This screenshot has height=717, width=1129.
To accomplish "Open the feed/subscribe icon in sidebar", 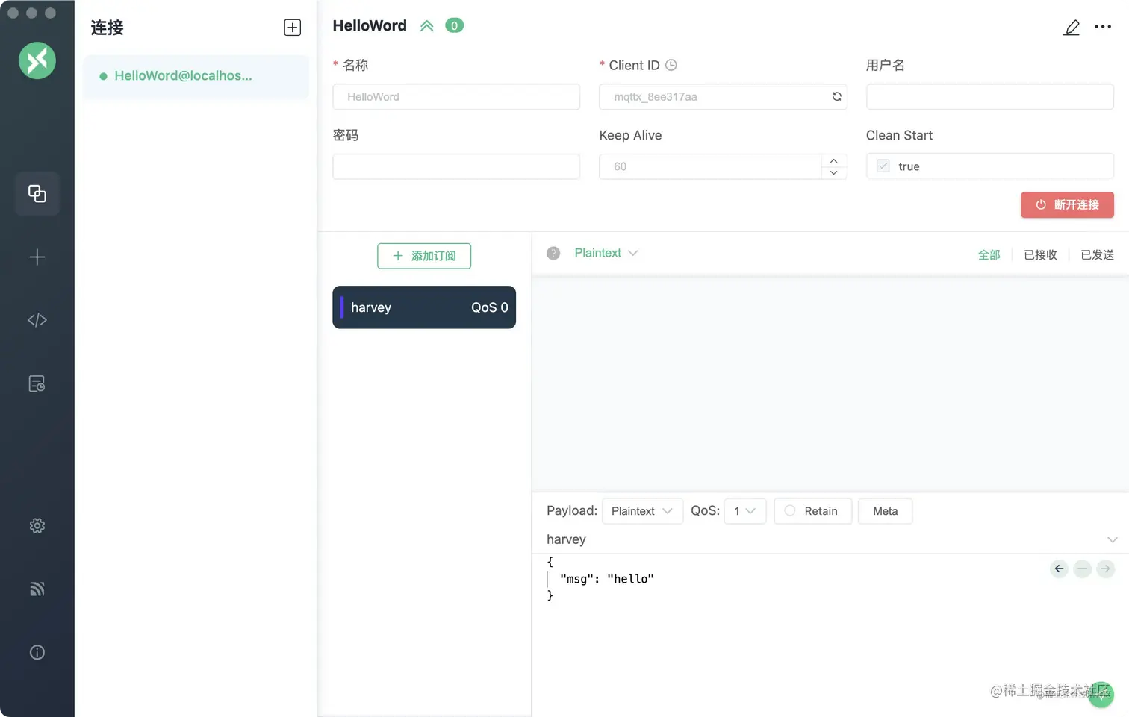I will click(x=37, y=589).
